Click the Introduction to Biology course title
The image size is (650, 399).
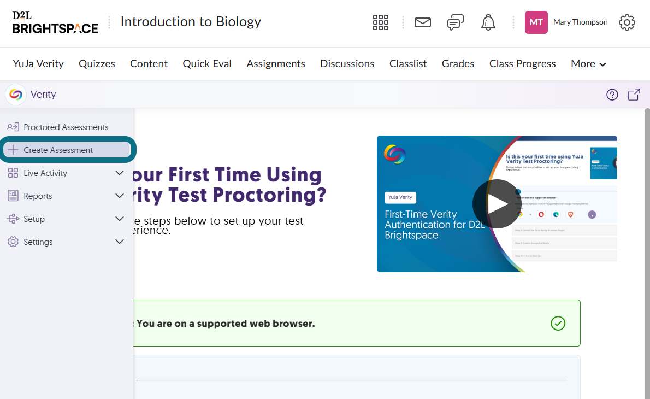click(191, 21)
